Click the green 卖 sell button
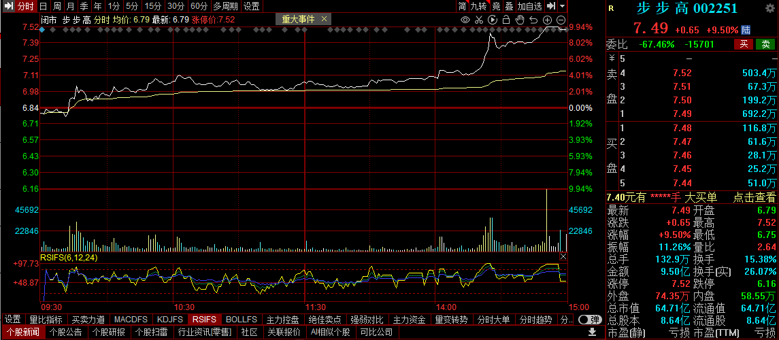Screen dimensions: 779x340 [765, 44]
